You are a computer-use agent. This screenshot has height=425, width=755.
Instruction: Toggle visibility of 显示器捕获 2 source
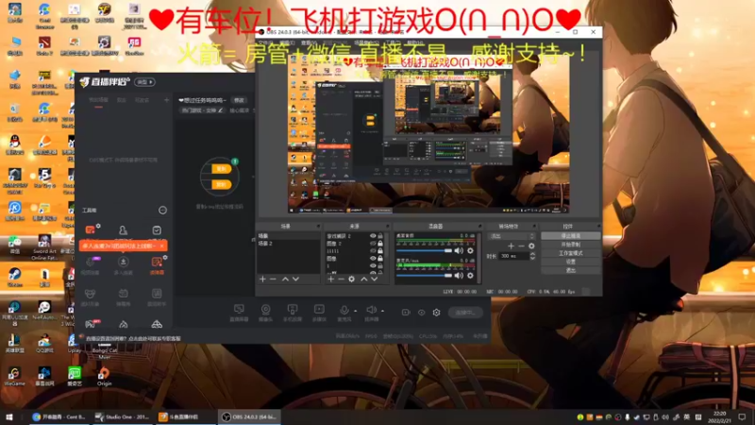[x=373, y=236]
